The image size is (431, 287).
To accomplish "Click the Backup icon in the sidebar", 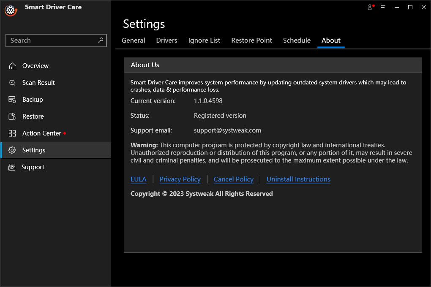I will pyautogui.click(x=12, y=100).
